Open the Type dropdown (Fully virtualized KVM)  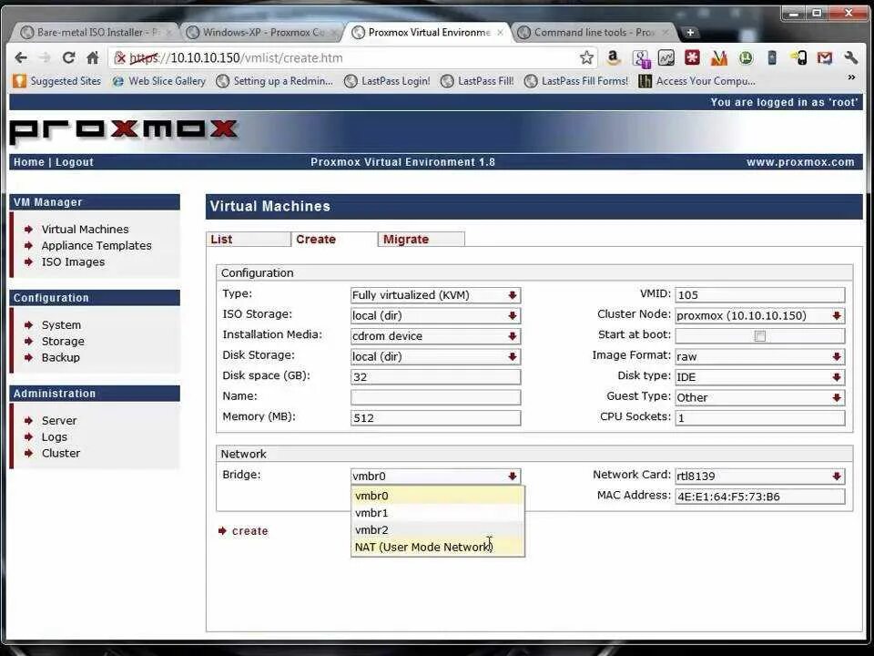435,295
